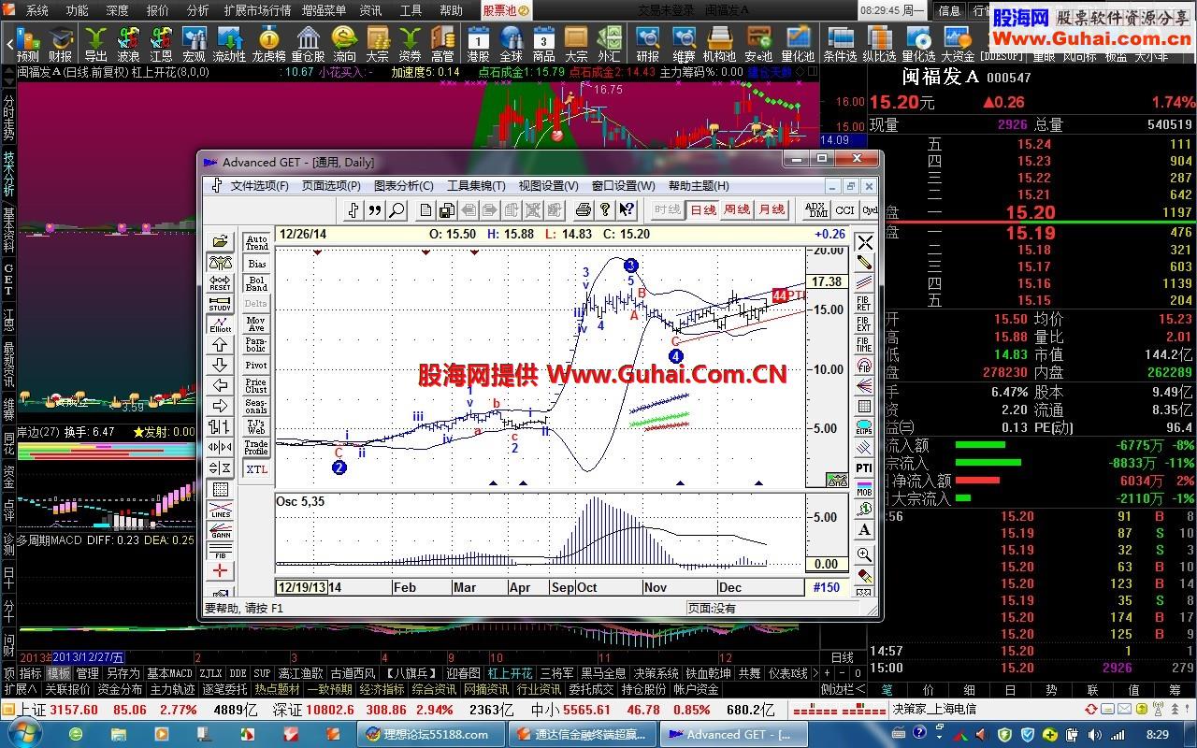Select the FIB TIME tool
This screenshot has height=748, width=1197.
click(x=864, y=345)
